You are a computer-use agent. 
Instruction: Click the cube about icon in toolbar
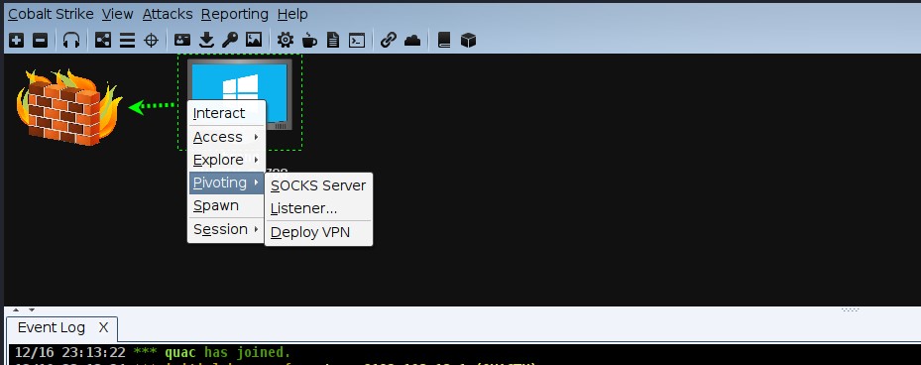click(x=468, y=40)
